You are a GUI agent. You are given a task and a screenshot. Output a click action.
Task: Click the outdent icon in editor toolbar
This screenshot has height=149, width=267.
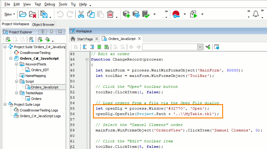tap(85, 47)
